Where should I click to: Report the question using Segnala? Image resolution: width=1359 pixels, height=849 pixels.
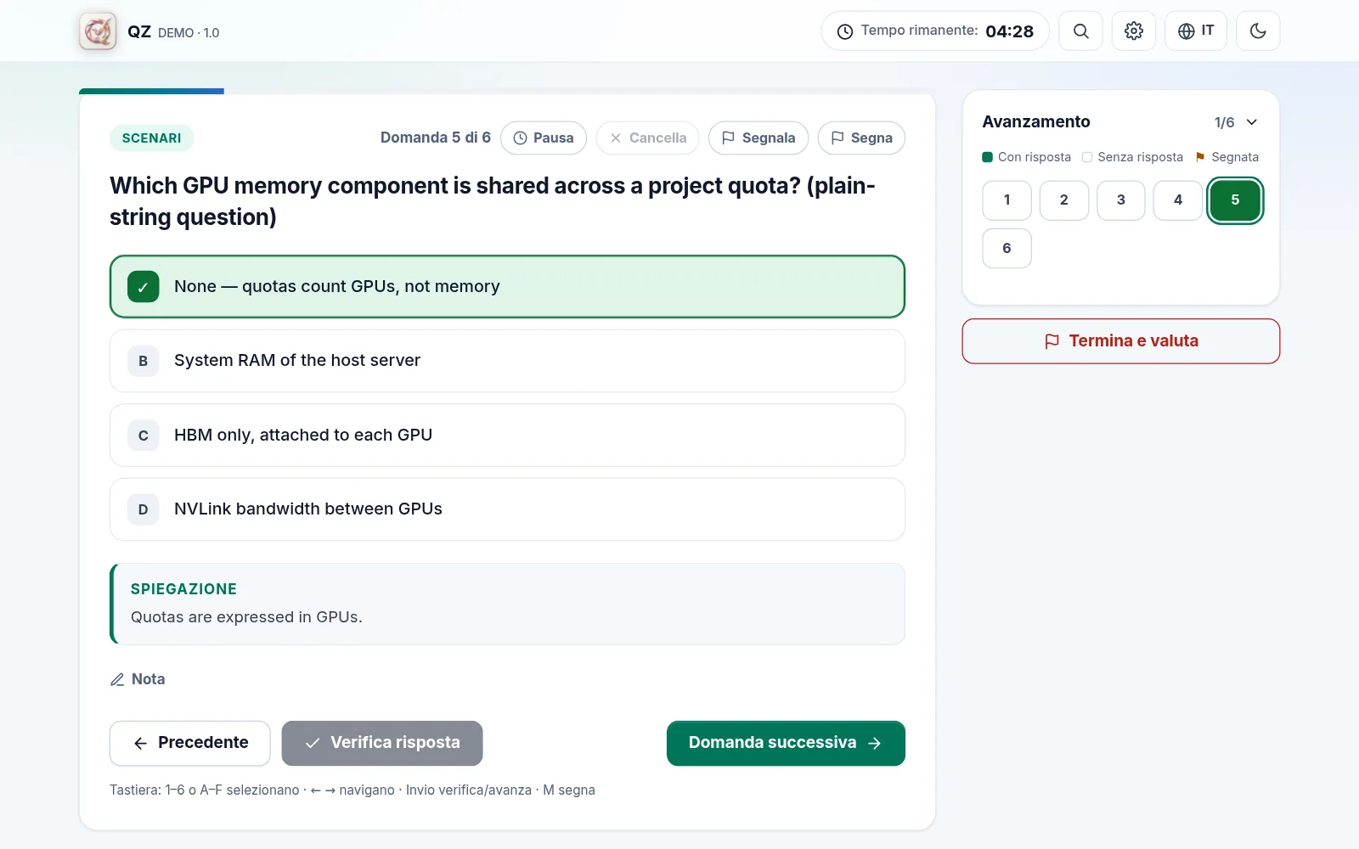click(x=758, y=138)
